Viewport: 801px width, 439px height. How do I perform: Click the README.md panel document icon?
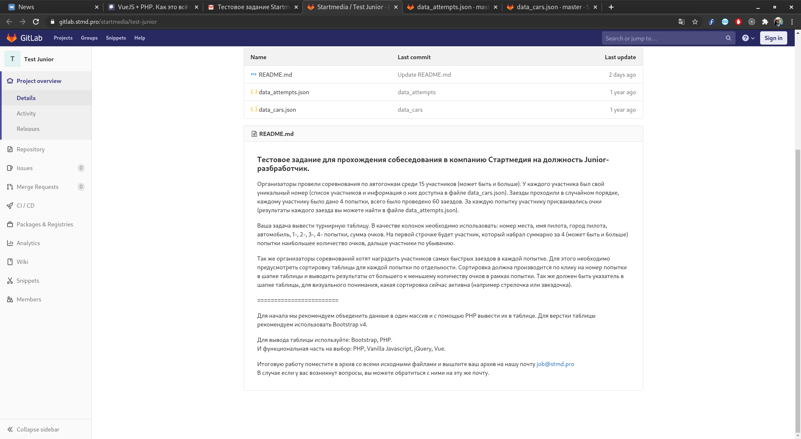254,134
